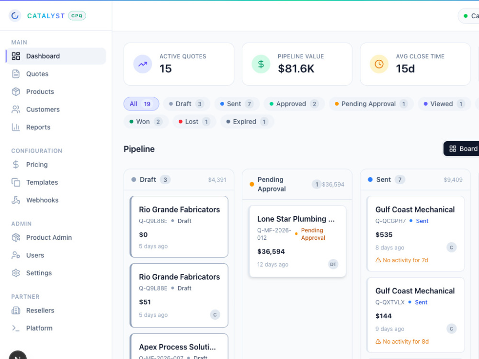Screen dimensions: 479x359
Task: Click the Resellers building icon
Action: [16, 311]
